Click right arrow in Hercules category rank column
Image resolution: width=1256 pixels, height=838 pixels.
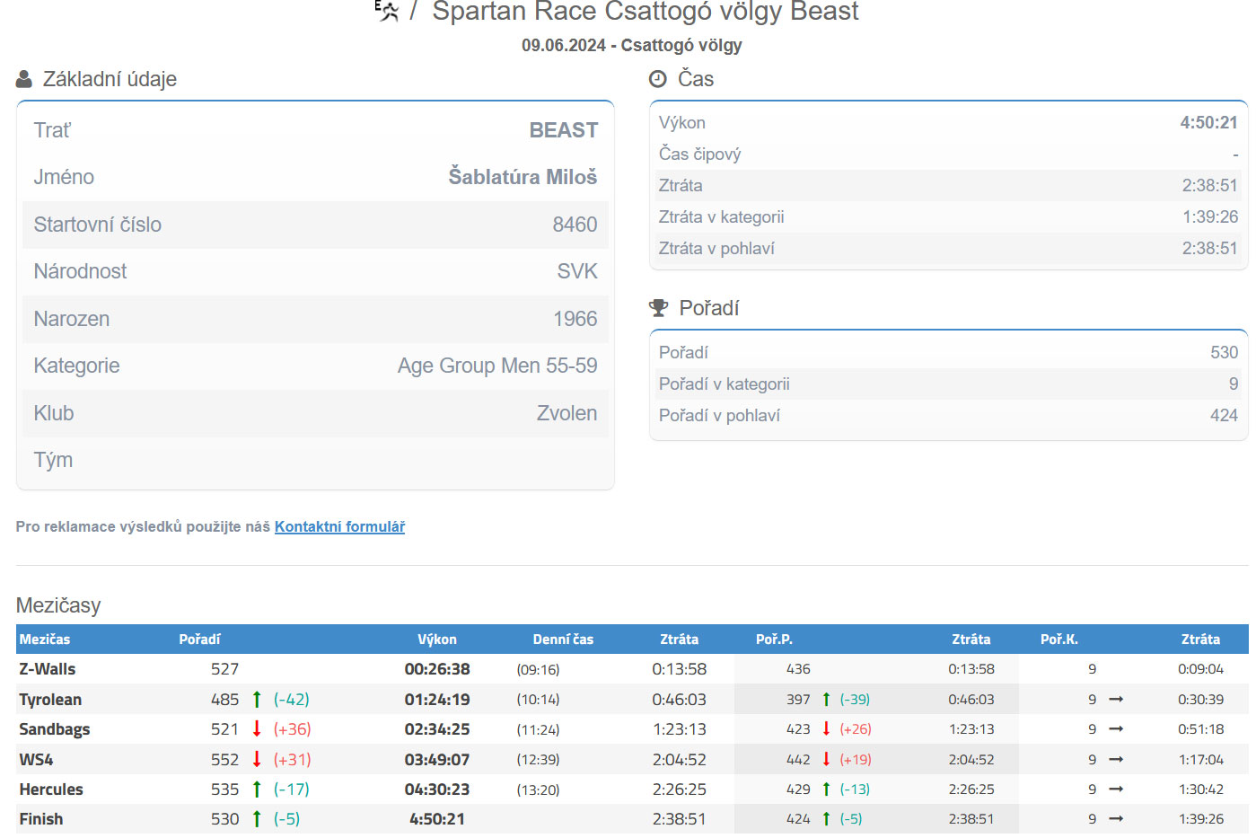pyautogui.click(x=1116, y=789)
